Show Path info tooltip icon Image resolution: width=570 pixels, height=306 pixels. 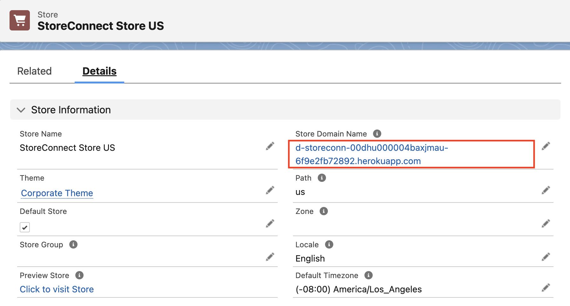(322, 178)
